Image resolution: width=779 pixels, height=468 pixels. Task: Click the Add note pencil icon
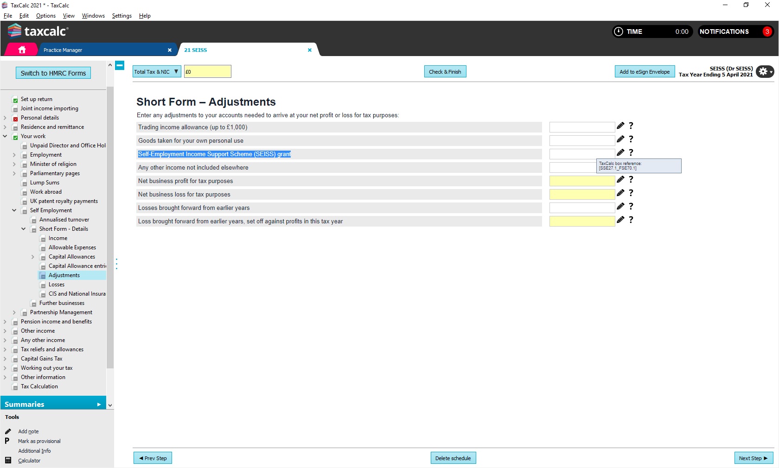tap(8, 431)
